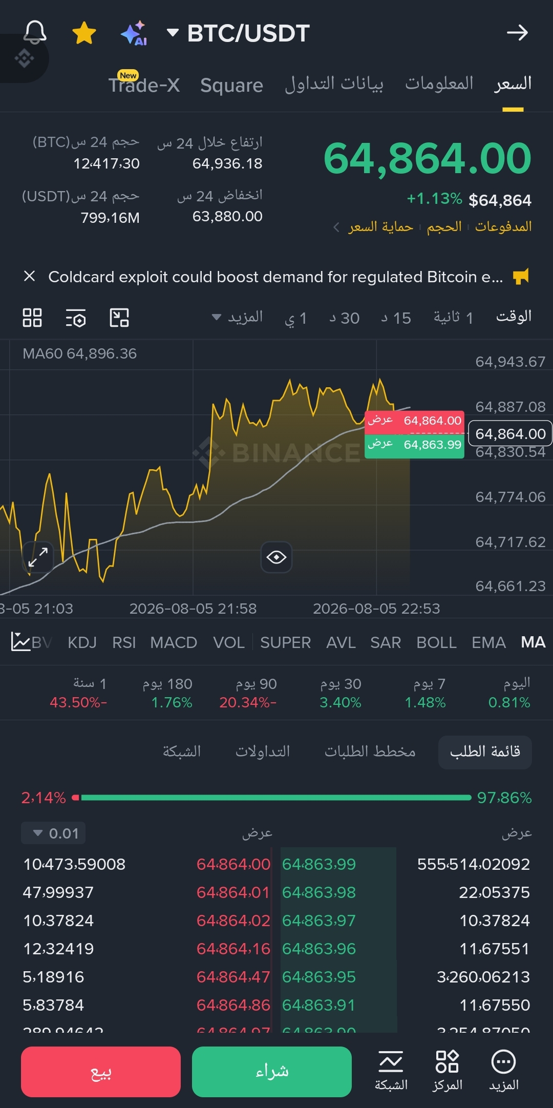Tap the yellow megaphone announcement icon
Viewport: 553px width, 1108px height.
click(x=521, y=276)
